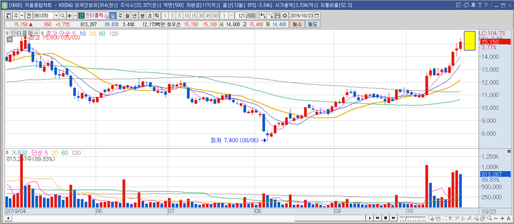Select the 5 interval button
The image size is (514, 224).
coord(179,16)
